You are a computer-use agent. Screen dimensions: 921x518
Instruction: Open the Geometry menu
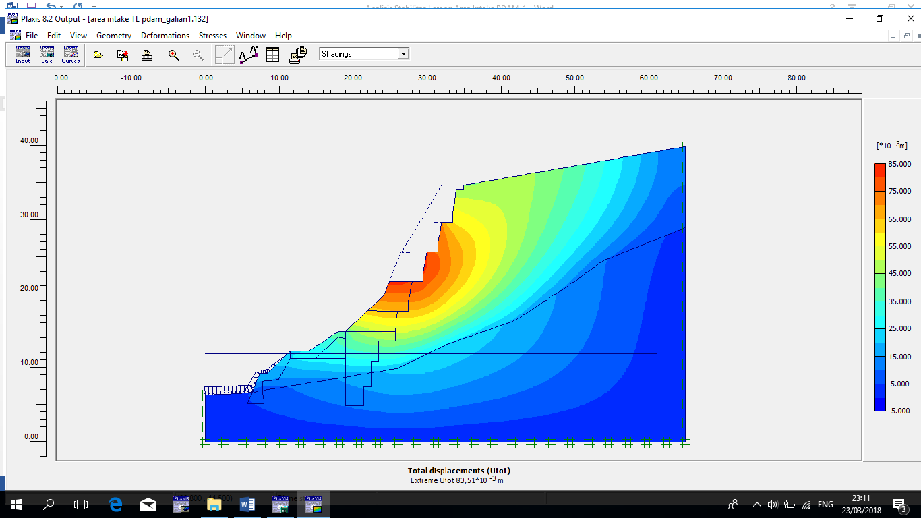coord(113,36)
